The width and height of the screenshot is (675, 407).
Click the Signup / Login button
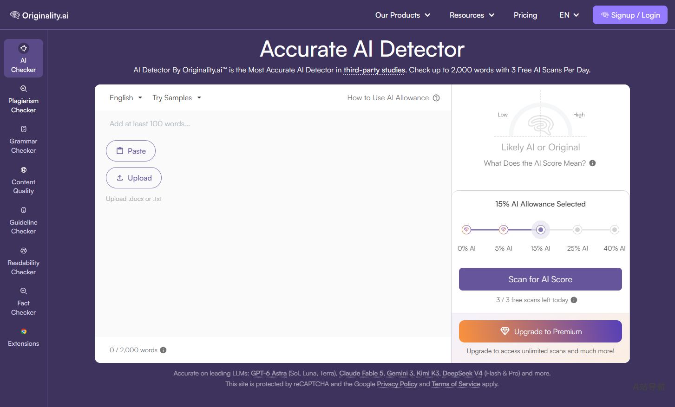[630, 15]
